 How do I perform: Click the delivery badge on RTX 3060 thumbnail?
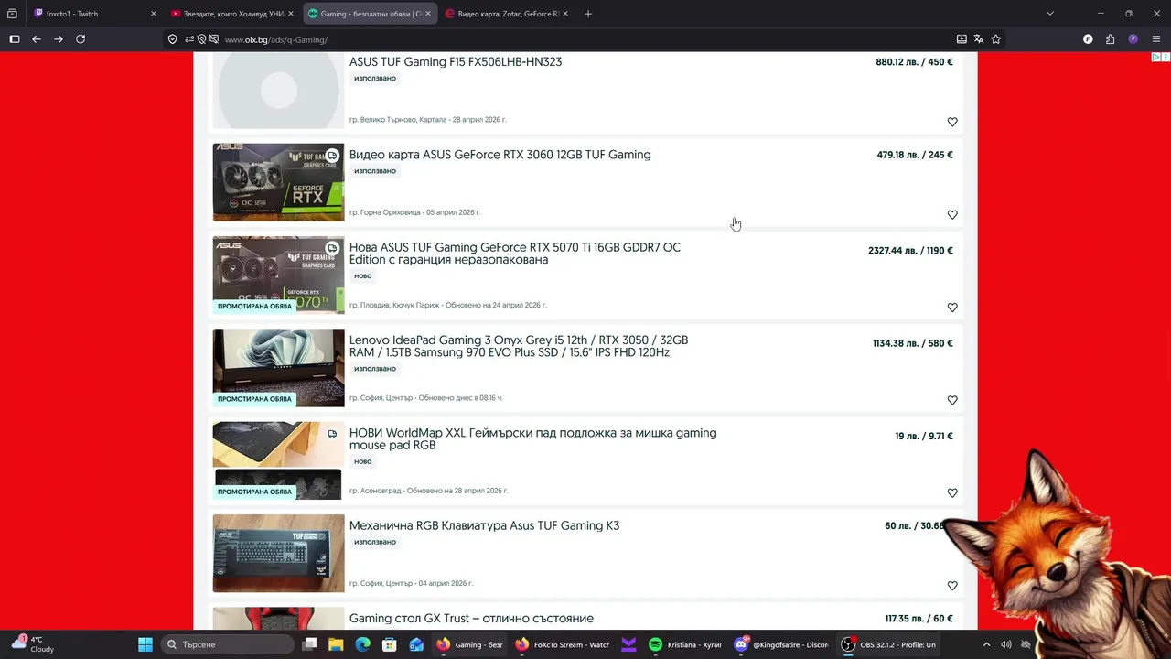tap(332, 156)
